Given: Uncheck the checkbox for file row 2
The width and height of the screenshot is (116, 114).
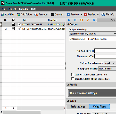Looking at the screenshot, I should tap(13, 28).
